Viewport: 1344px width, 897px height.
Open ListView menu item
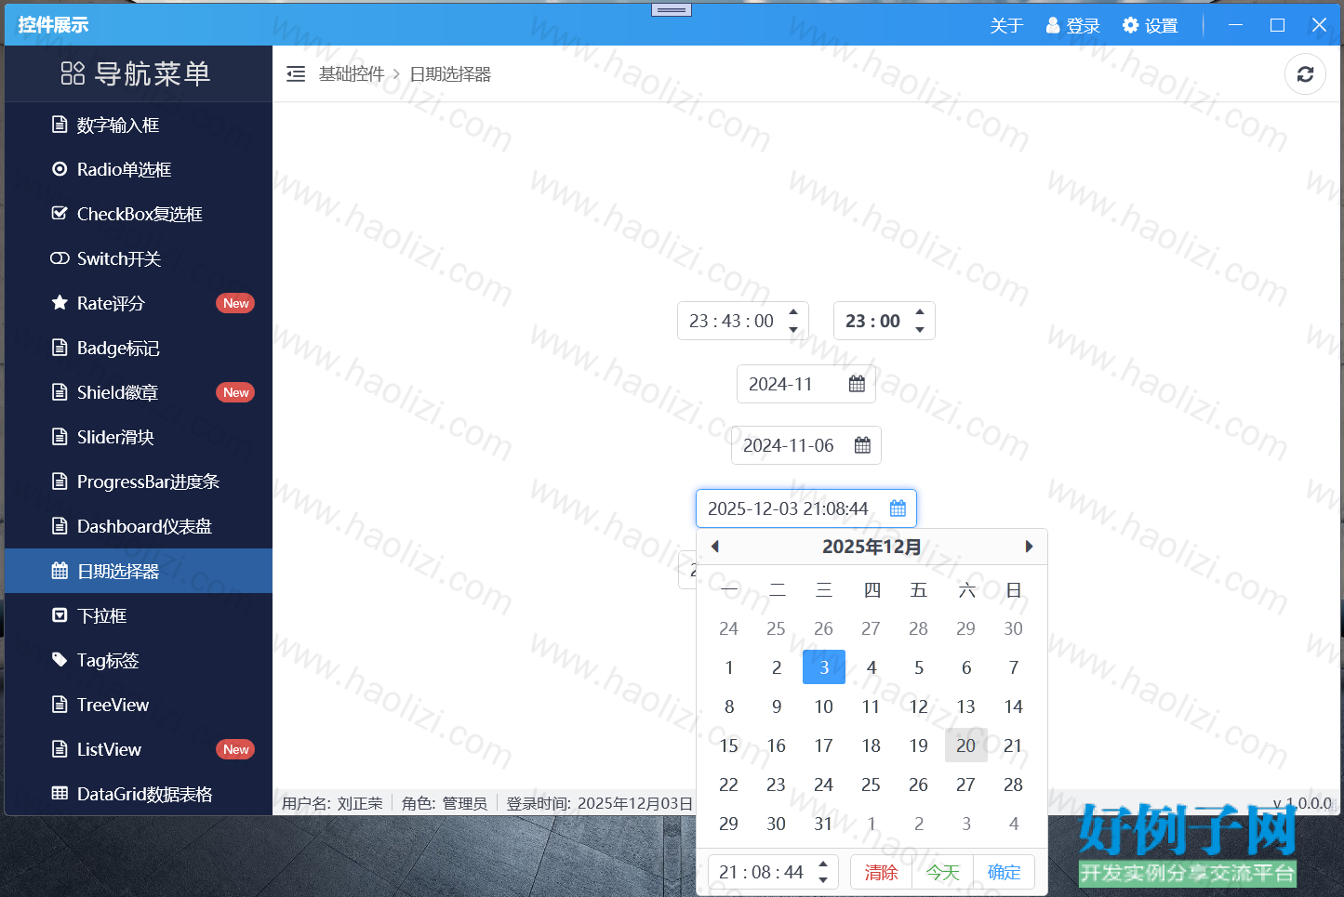coord(139,749)
